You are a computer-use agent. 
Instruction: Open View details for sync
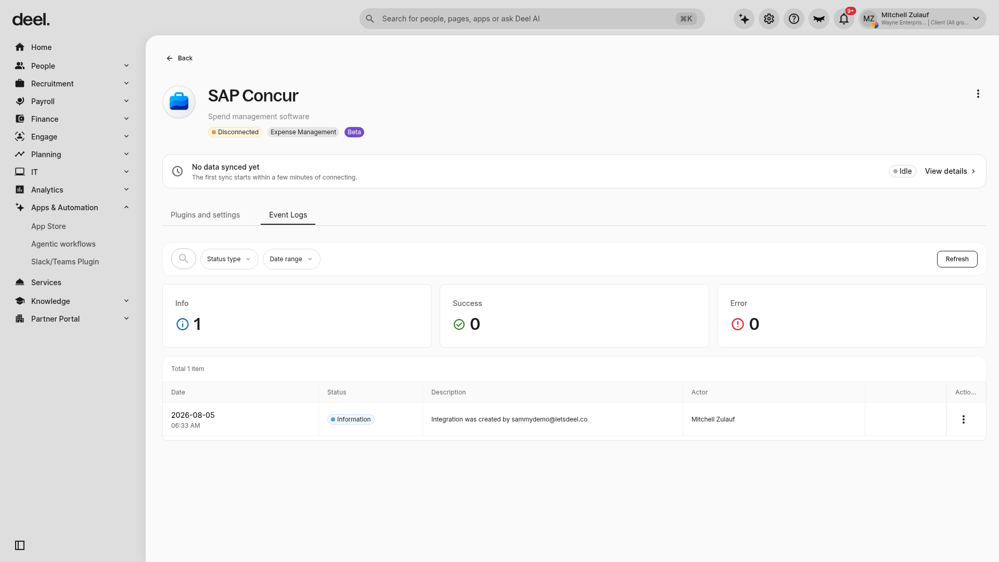pyautogui.click(x=950, y=171)
